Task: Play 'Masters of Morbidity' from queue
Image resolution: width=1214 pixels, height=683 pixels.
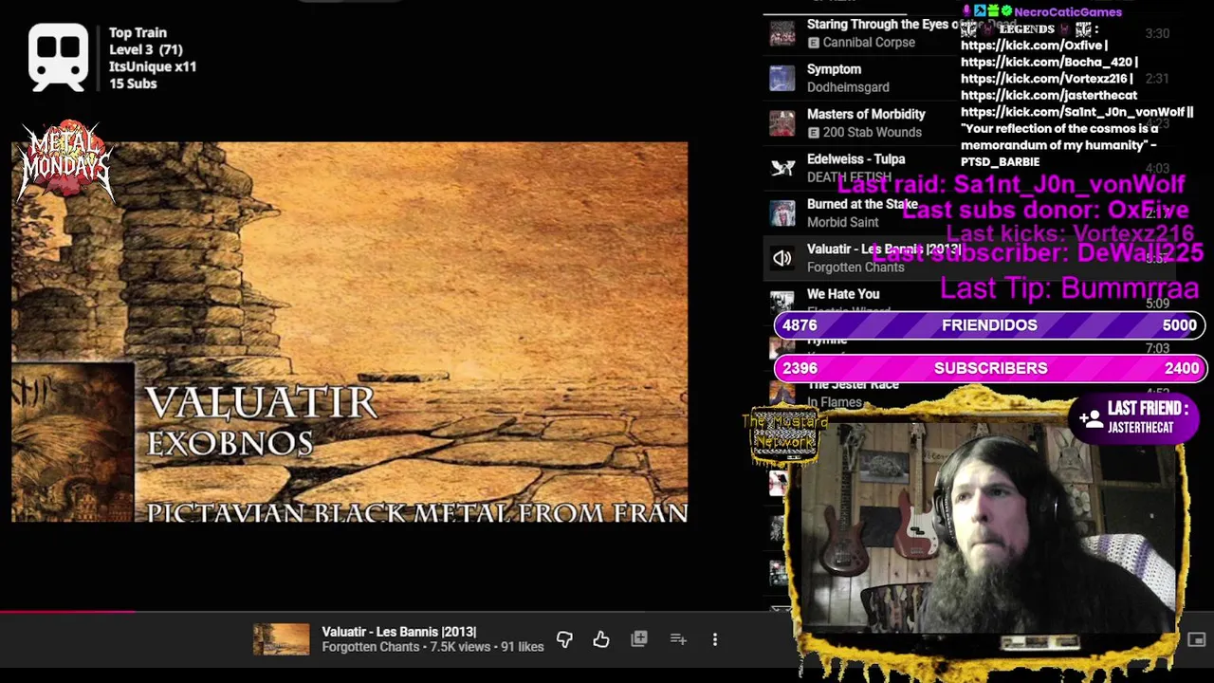Action: click(866, 114)
